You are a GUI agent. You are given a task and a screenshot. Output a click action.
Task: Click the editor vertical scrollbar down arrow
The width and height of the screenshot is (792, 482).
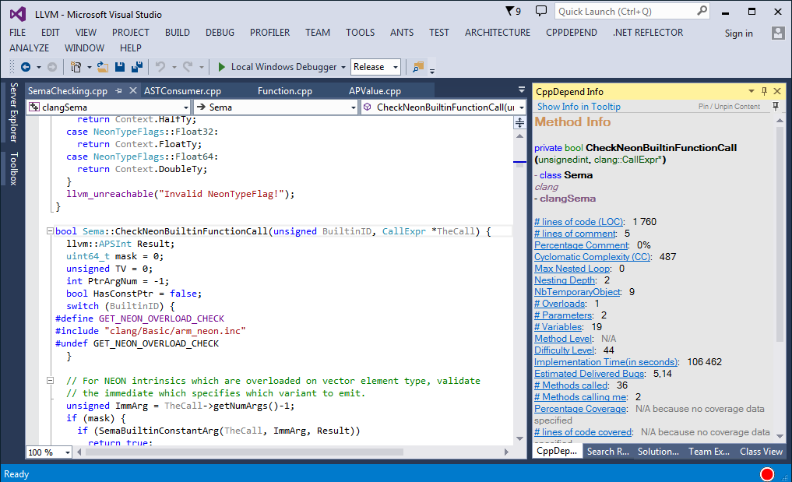coord(519,438)
